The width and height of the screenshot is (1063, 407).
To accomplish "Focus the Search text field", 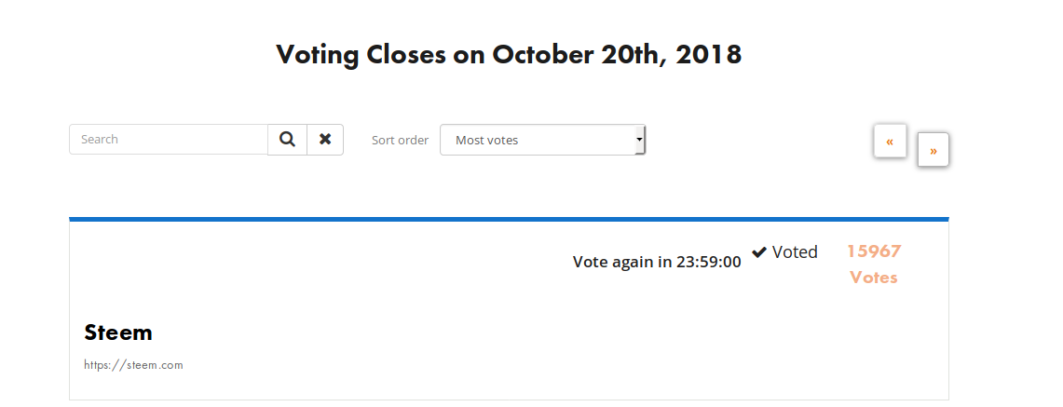I will tap(169, 140).
